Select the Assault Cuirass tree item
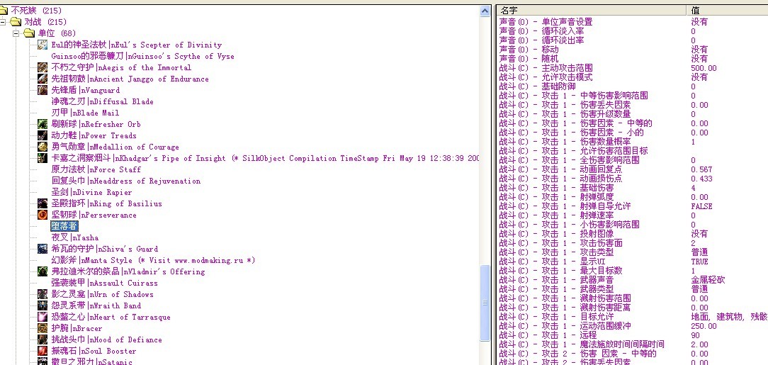768x365 pixels. pos(104,283)
